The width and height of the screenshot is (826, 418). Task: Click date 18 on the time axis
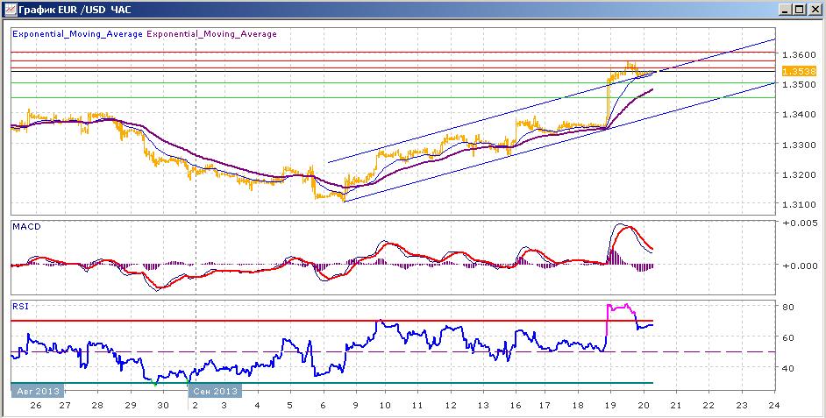[577, 406]
